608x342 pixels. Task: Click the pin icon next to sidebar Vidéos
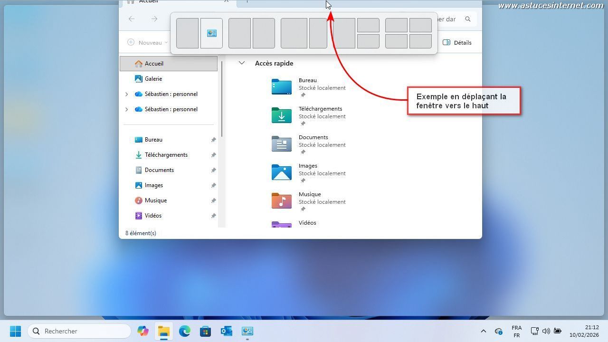coord(213,216)
